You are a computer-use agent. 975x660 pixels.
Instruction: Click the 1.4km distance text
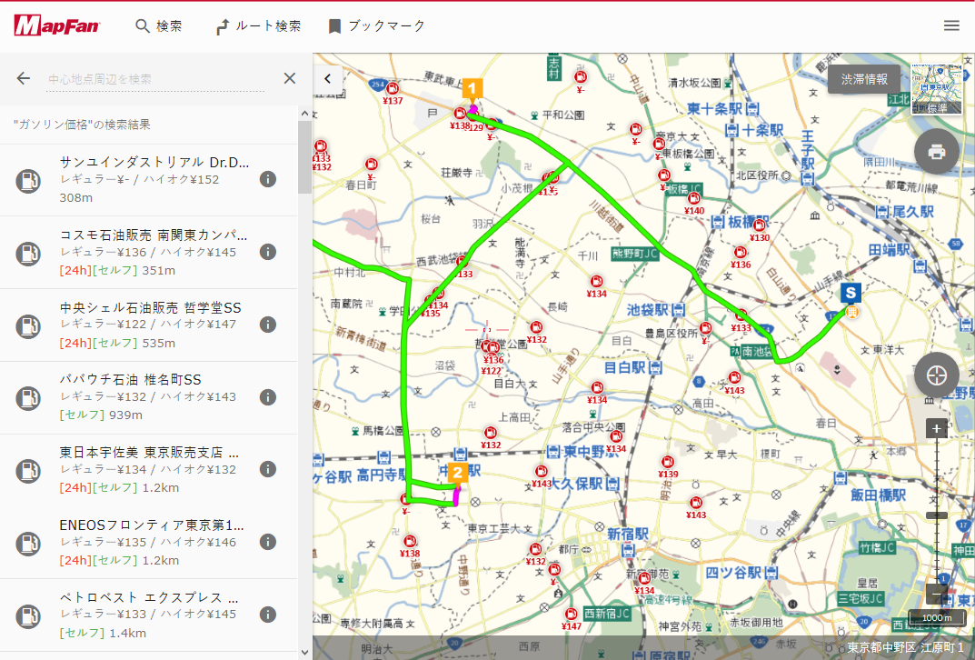[127, 634]
